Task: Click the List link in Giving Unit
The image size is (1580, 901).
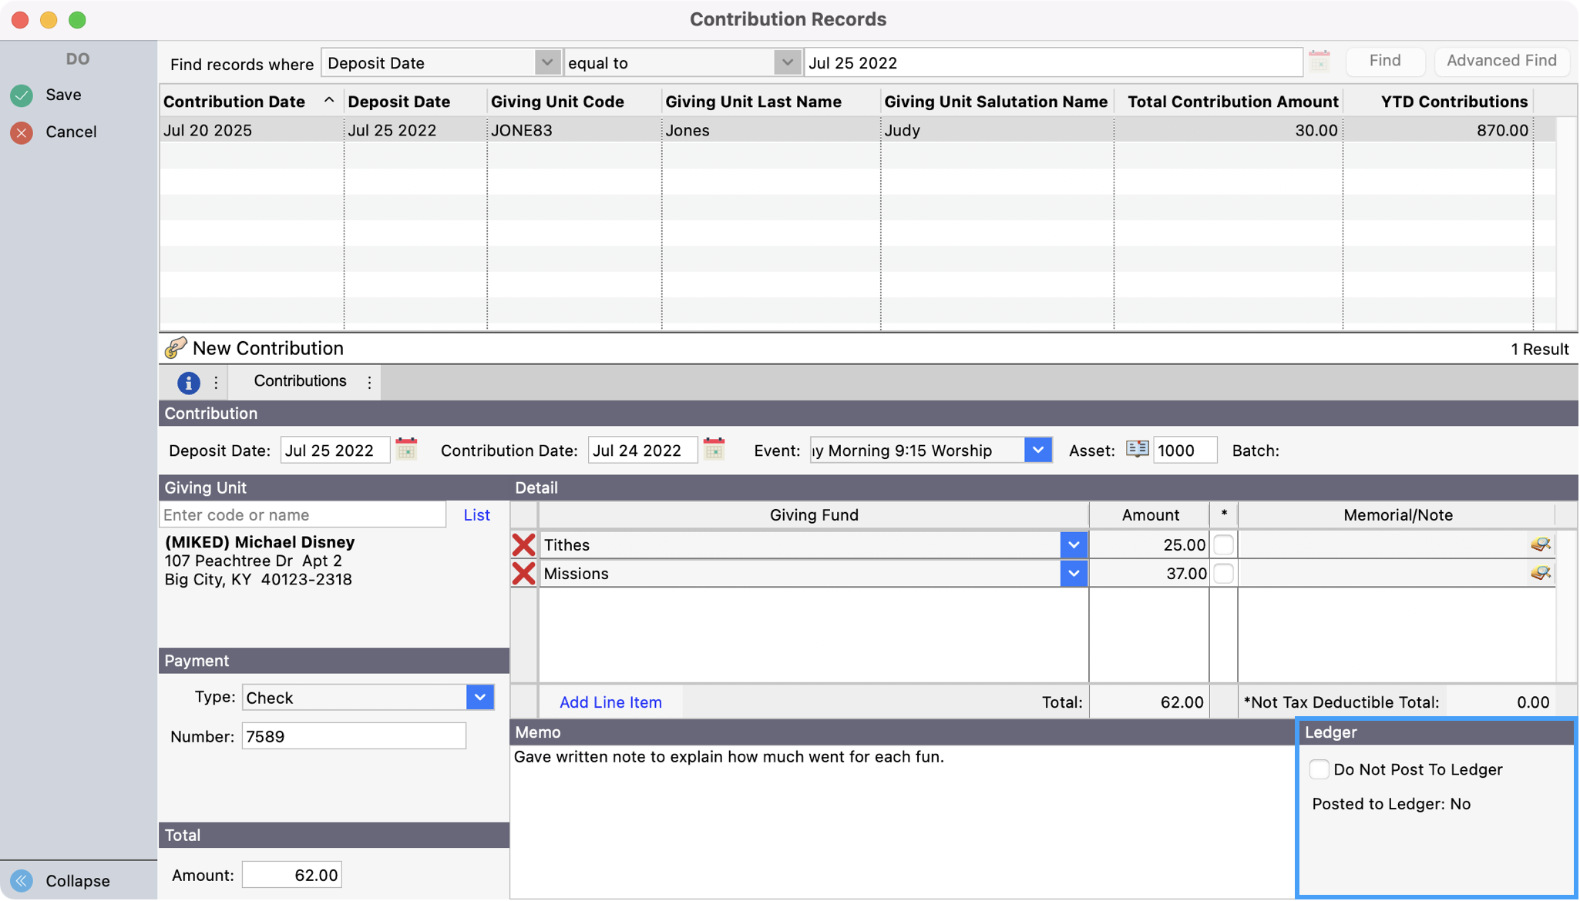Action: point(476,514)
